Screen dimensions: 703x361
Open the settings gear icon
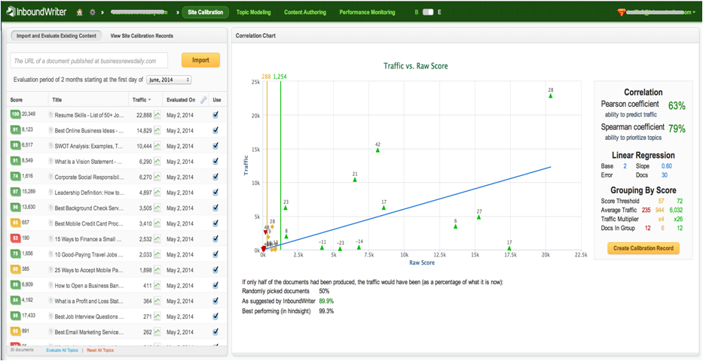pyautogui.click(x=92, y=13)
